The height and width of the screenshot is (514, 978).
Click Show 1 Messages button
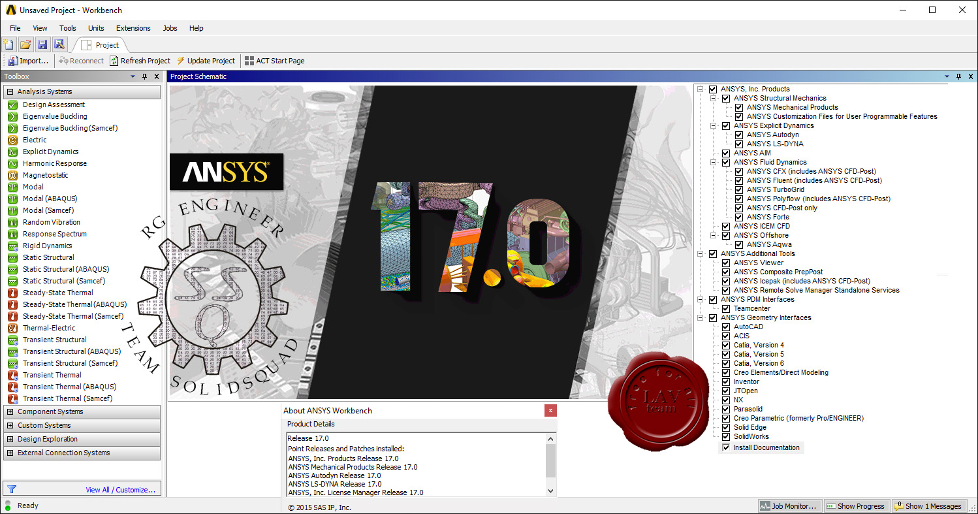[929, 506]
